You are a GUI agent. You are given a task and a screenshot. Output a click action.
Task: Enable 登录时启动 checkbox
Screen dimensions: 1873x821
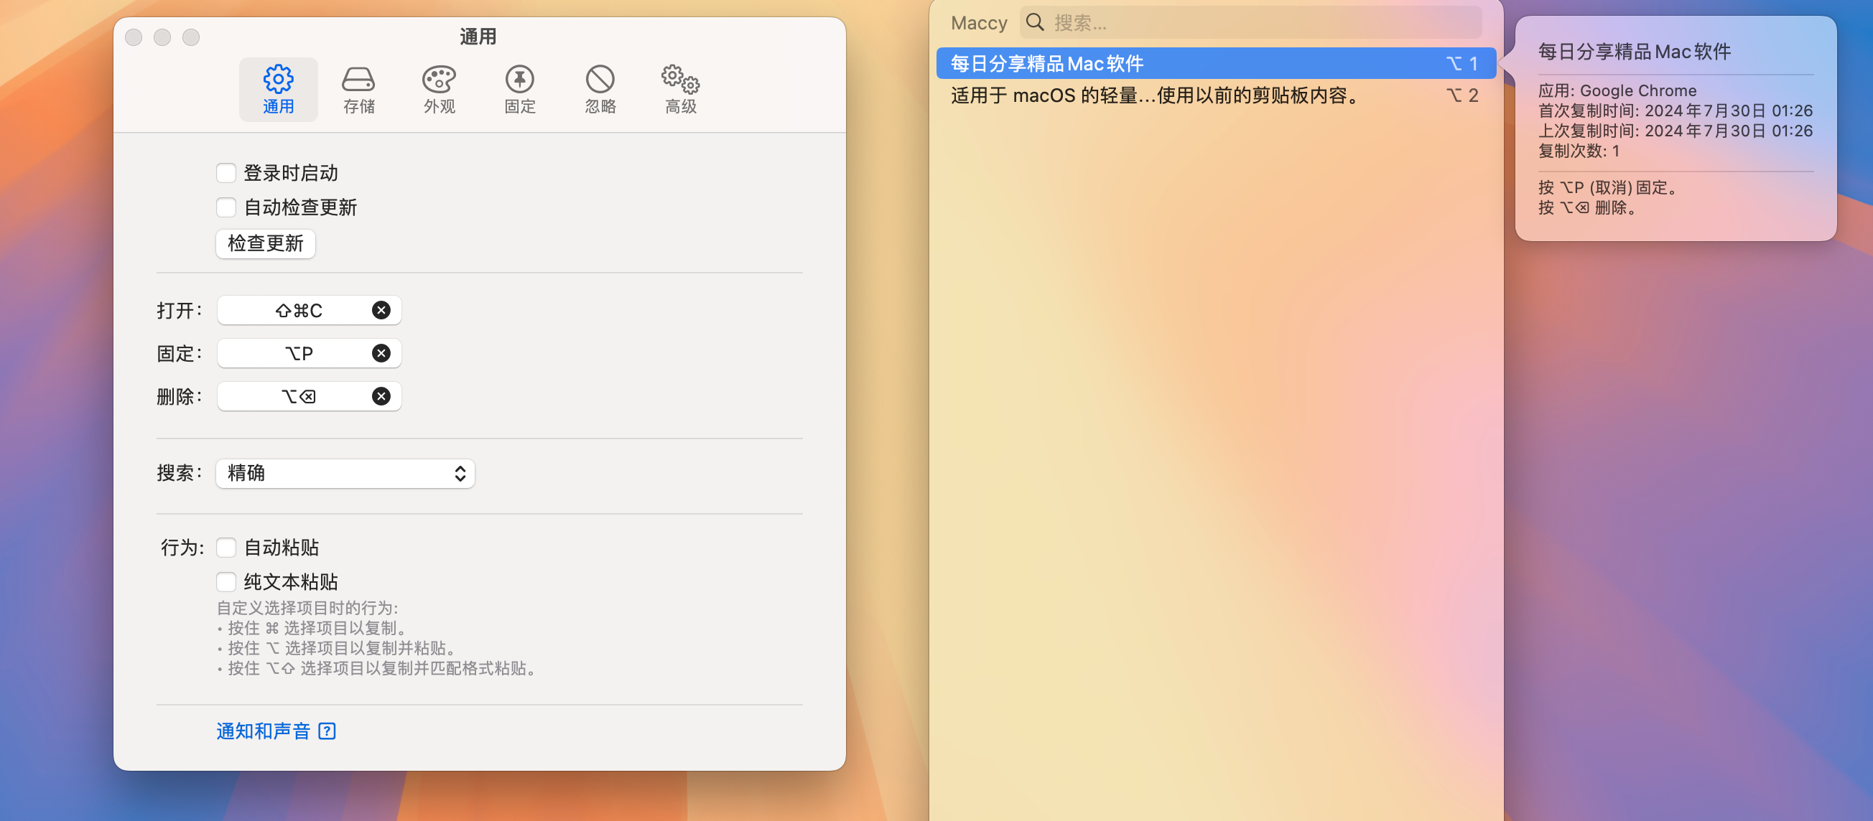tap(226, 173)
